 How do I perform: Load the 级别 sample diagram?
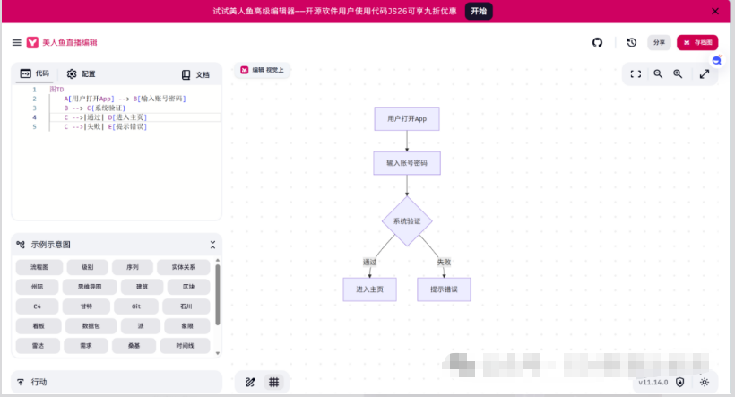tap(87, 267)
